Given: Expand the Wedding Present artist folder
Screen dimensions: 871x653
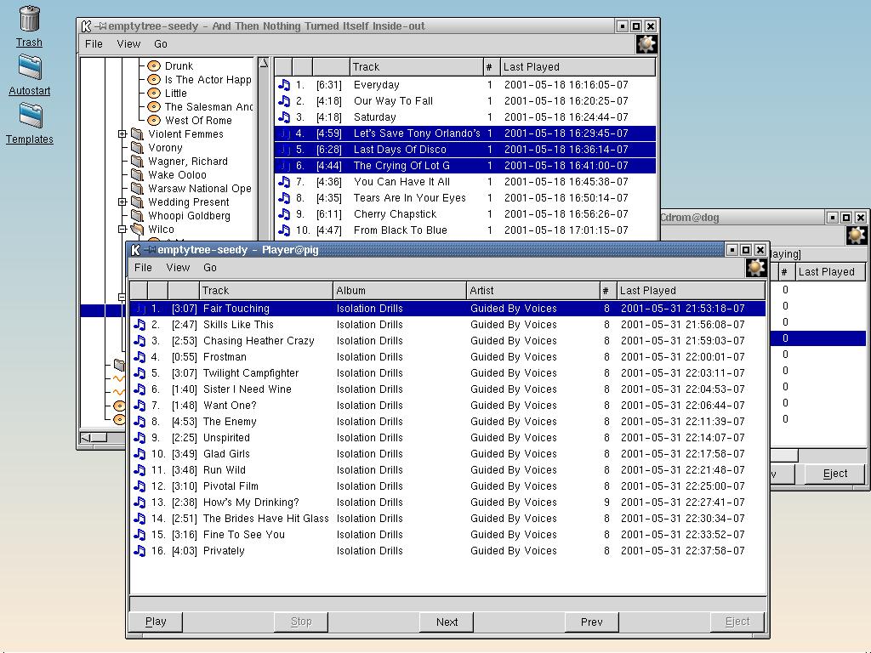Looking at the screenshot, I should point(122,202).
